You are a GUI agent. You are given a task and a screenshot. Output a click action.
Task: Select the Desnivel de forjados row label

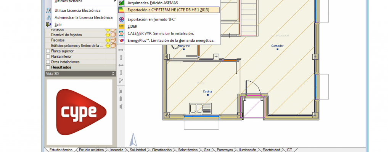tap(66, 35)
